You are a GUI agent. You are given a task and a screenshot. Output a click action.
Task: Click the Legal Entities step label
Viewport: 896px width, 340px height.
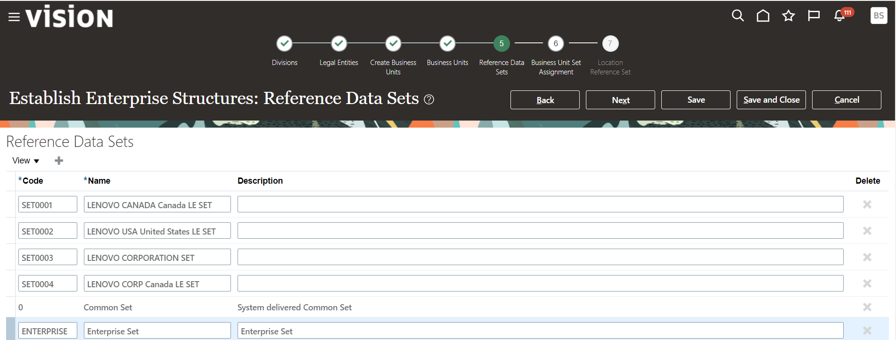pos(339,63)
